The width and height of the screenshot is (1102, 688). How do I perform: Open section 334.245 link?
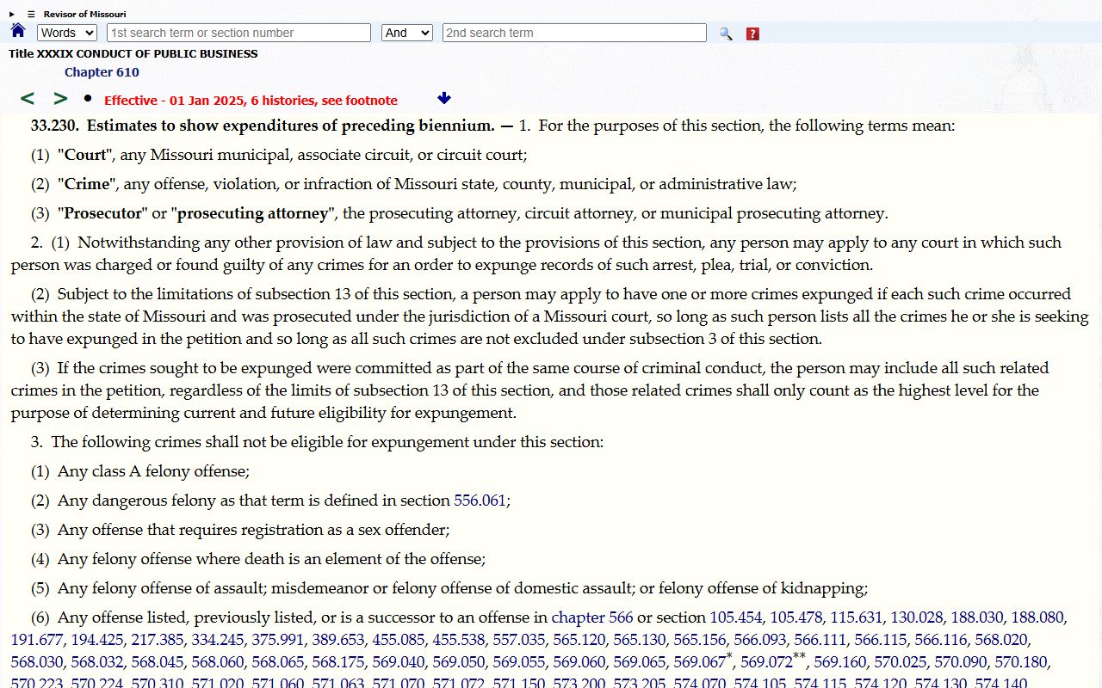coord(218,640)
